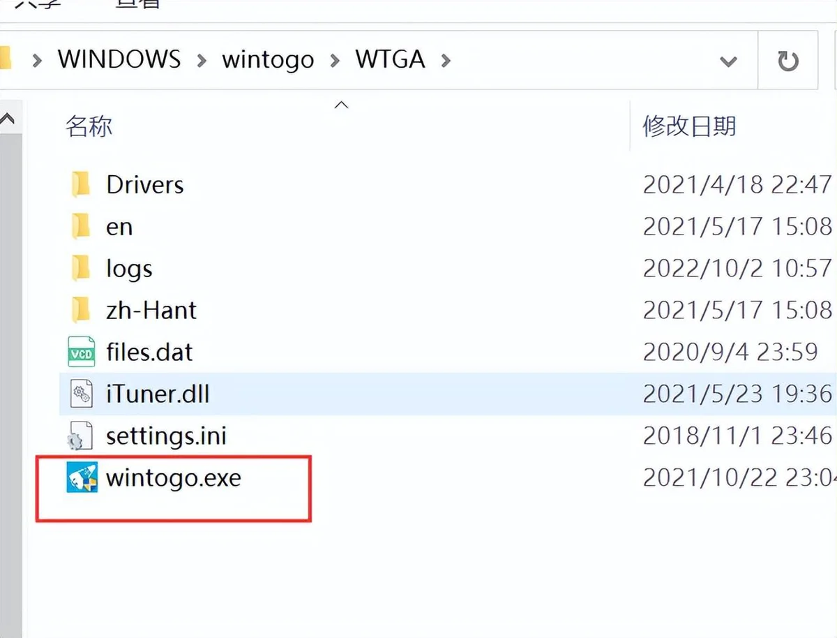Navigate to the WINDOWS breadcrumb

click(x=119, y=59)
